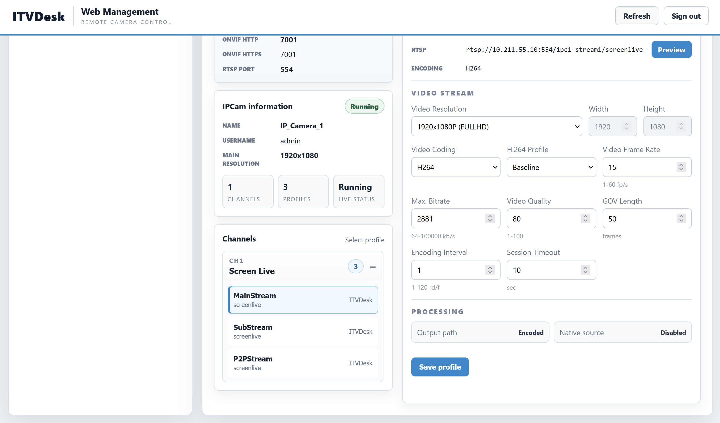Image resolution: width=720 pixels, height=423 pixels.
Task: Click the Running status badge
Action: point(364,107)
